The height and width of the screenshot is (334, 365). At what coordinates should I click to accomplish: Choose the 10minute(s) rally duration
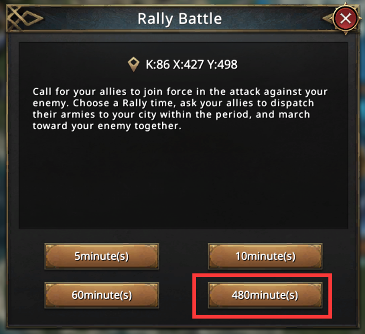265,256
